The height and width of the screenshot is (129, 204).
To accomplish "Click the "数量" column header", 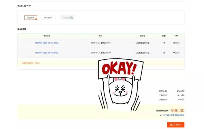I will point(164,36).
